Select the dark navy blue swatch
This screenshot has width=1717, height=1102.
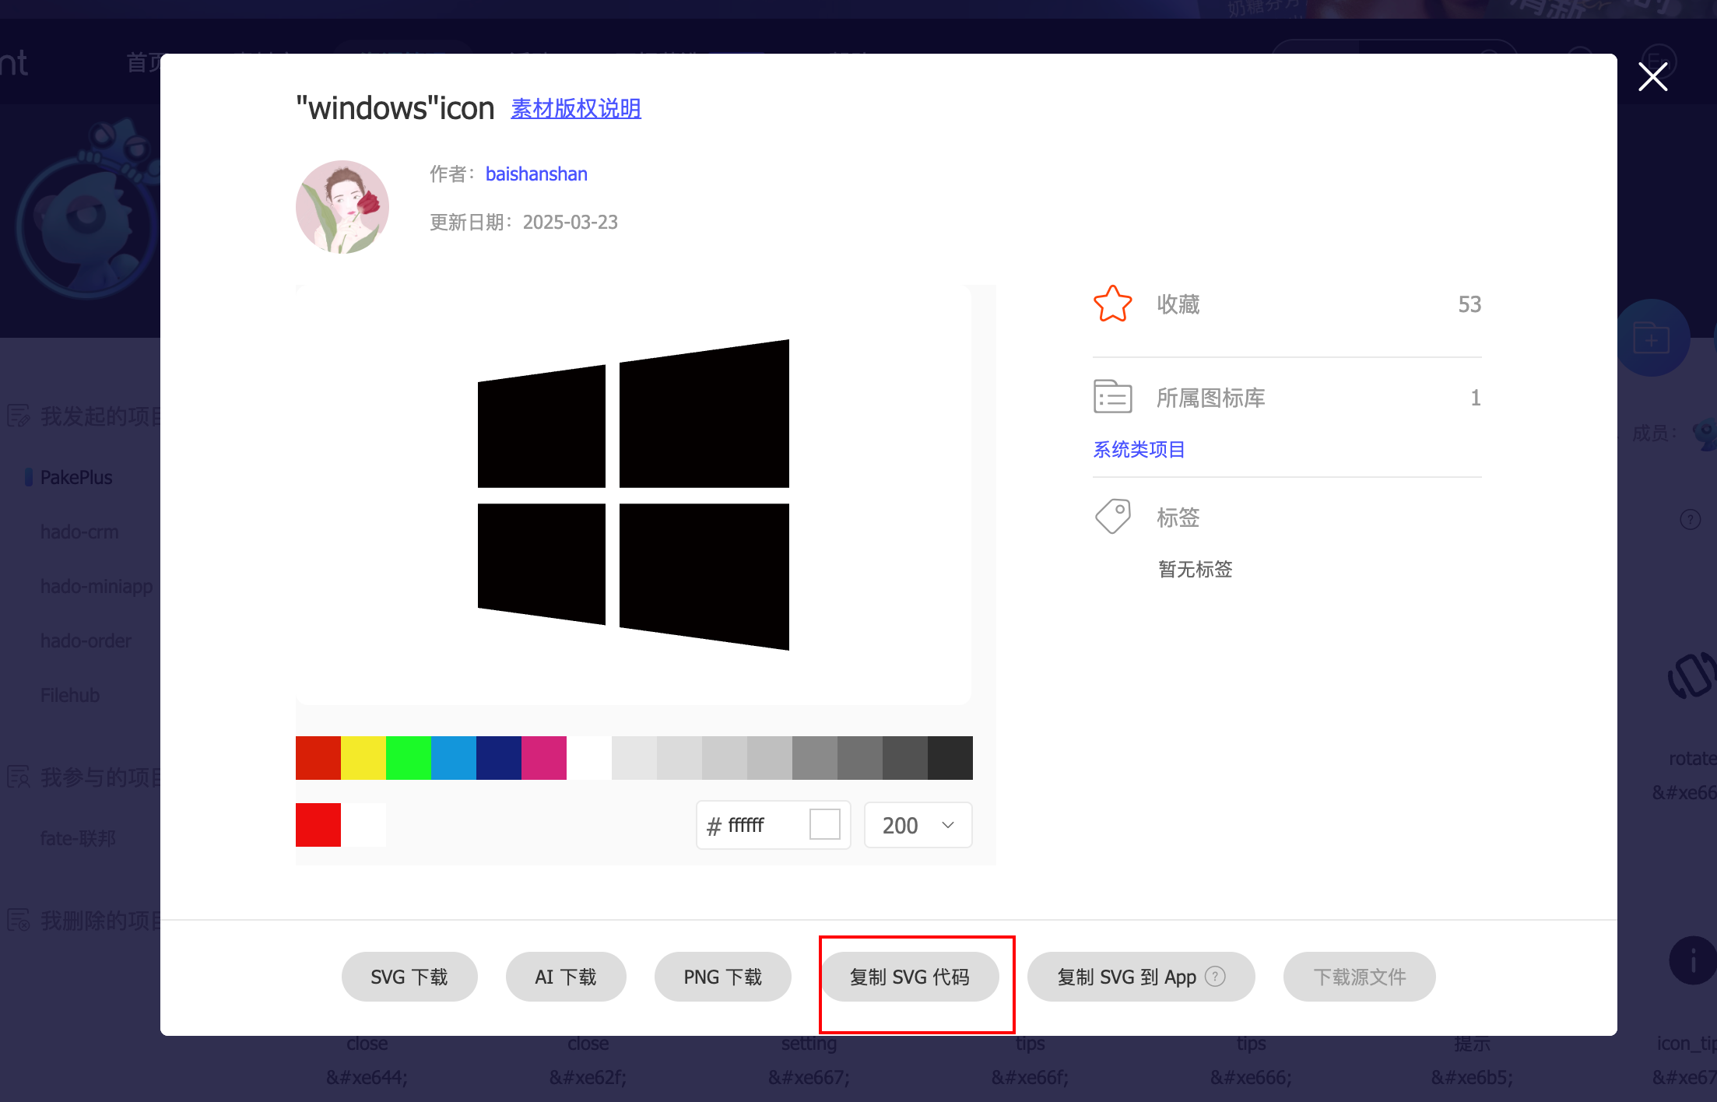498,758
